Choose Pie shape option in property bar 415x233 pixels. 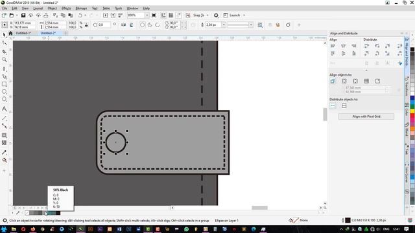[x=150, y=25]
